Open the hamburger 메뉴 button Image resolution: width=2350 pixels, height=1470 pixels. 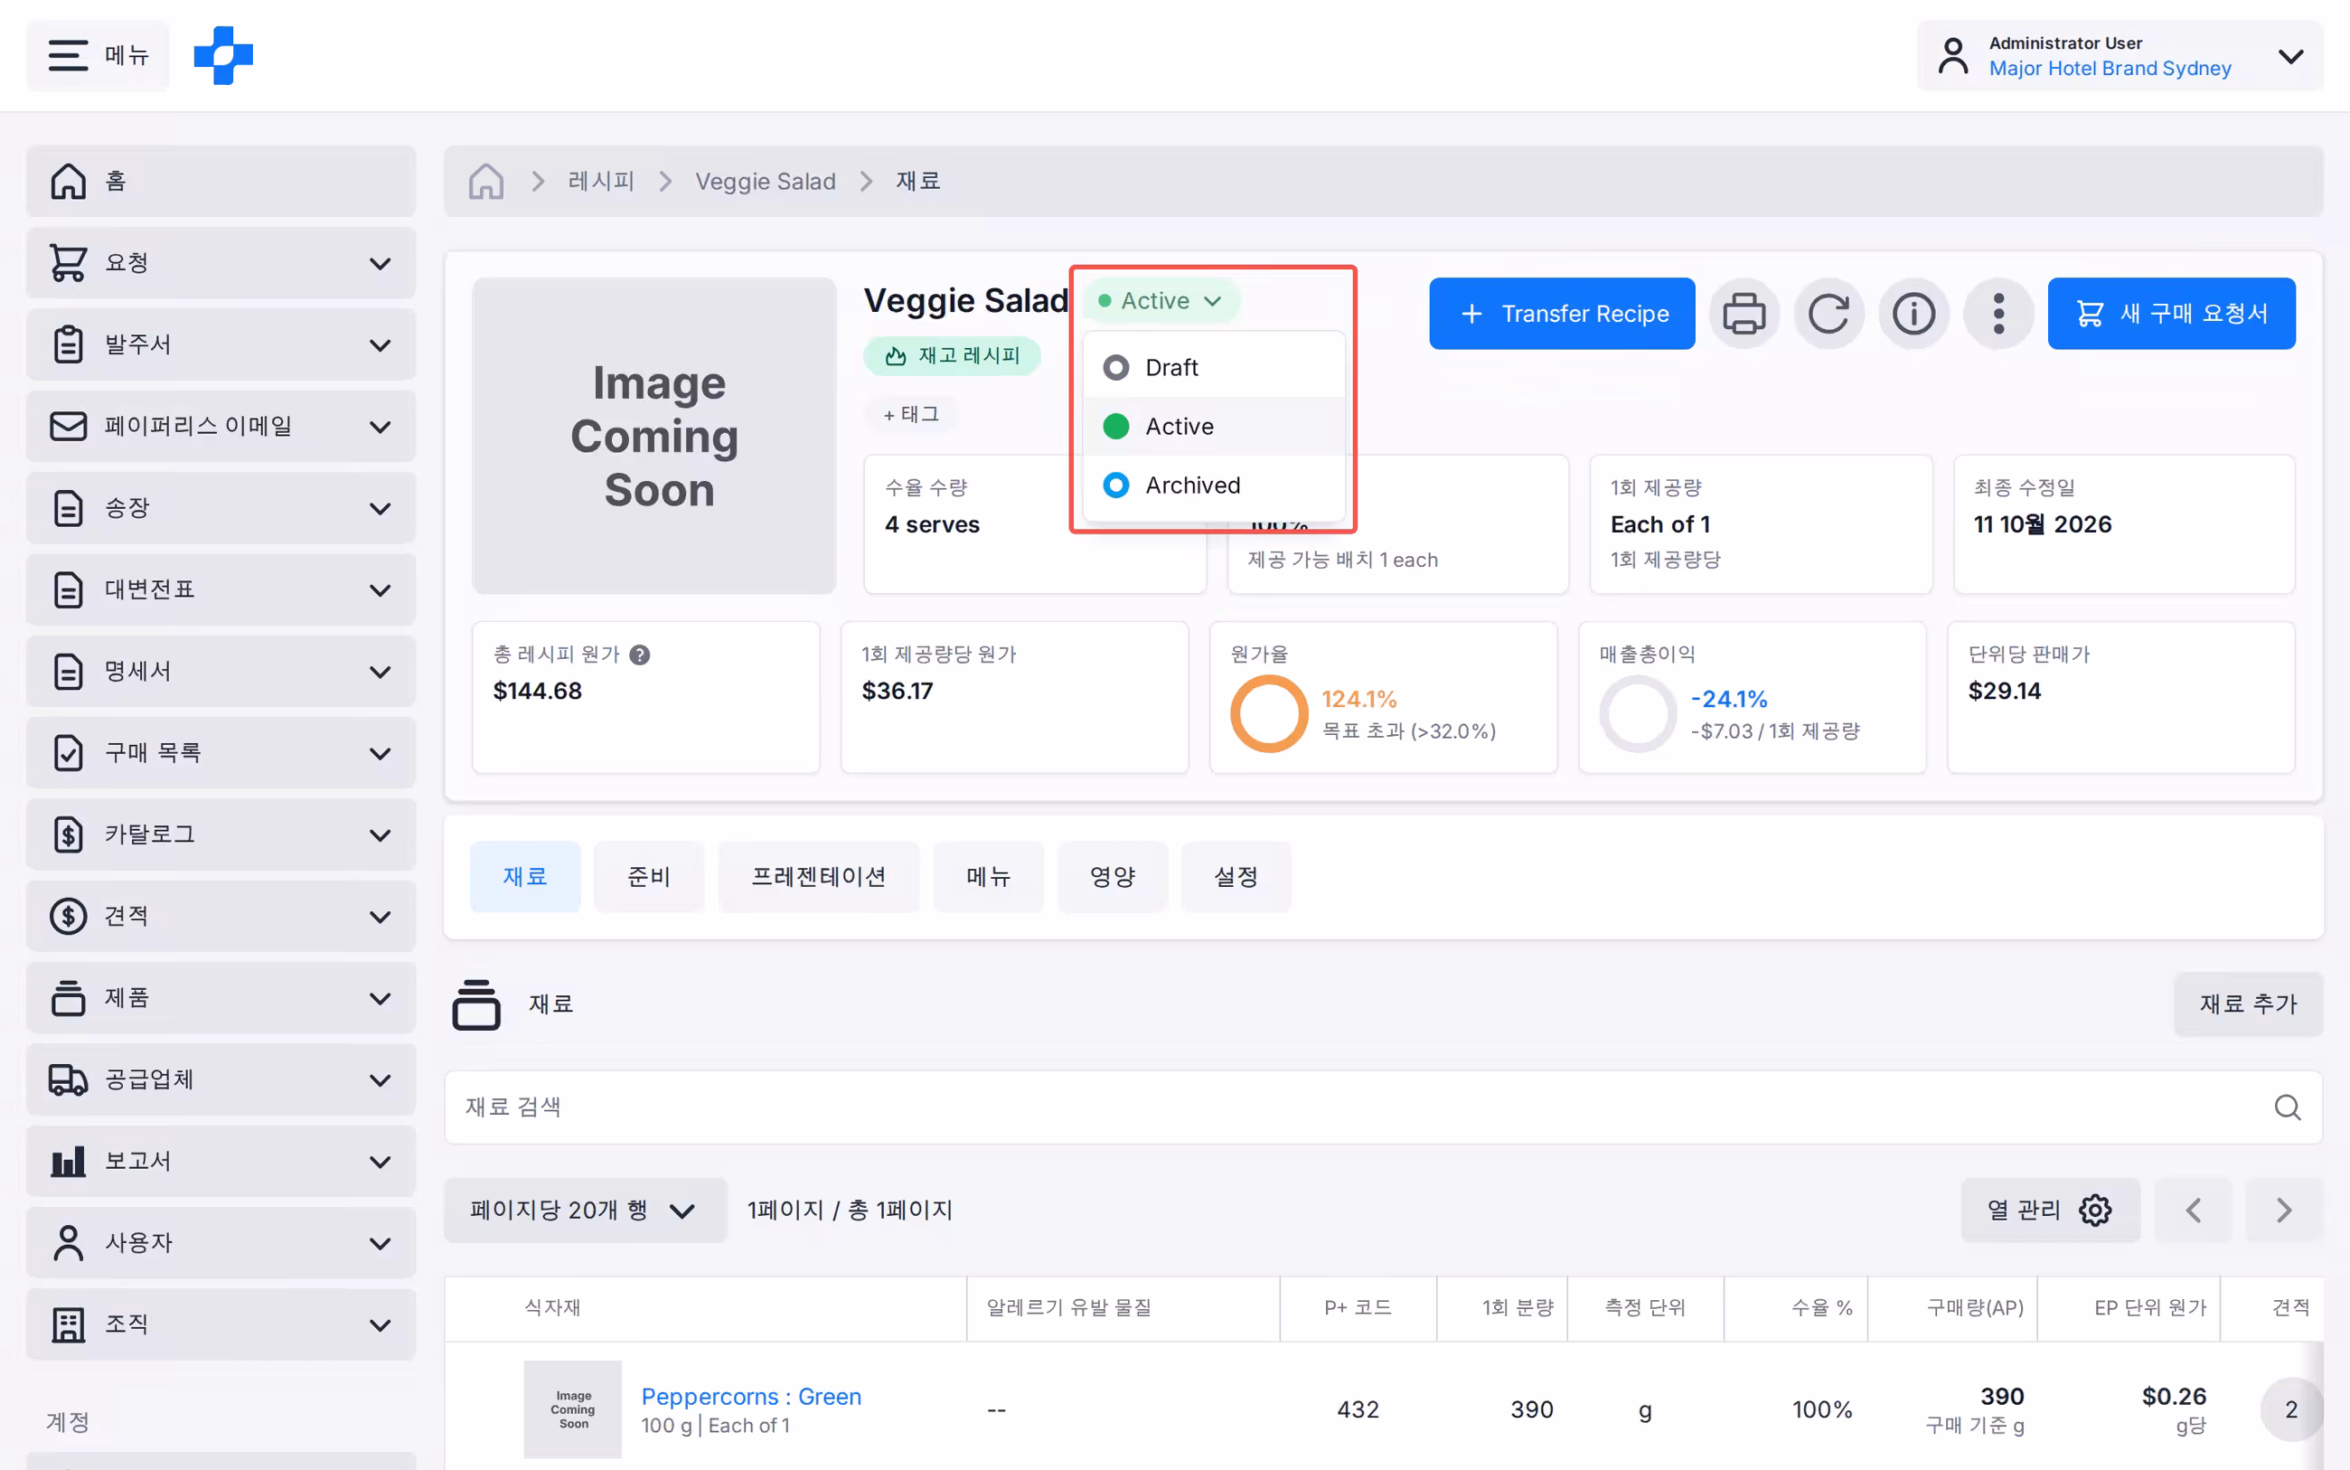[99, 55]
